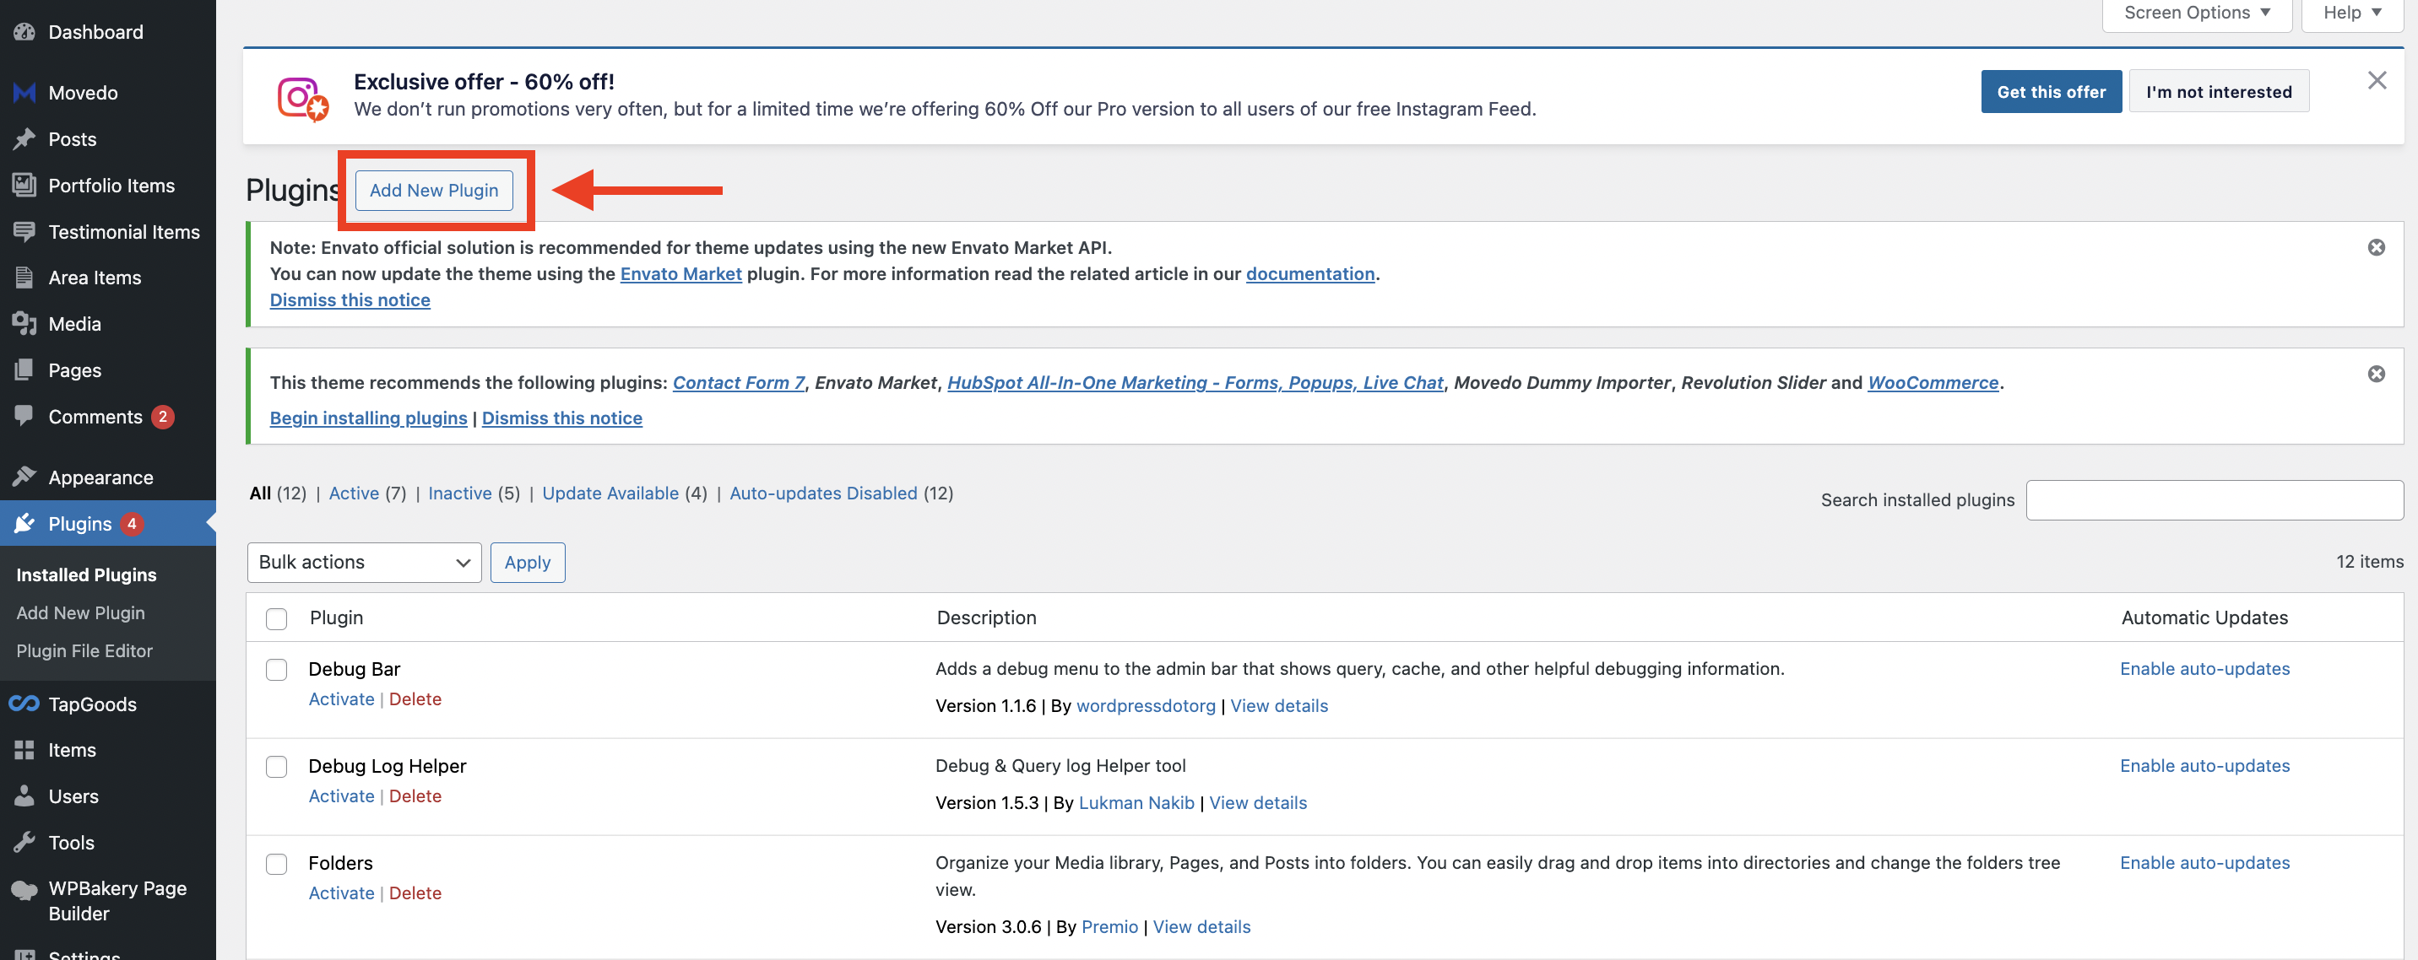Click the Items grid icon
Viewport: 2418px width, 960px height.
[x=24, y=750]
